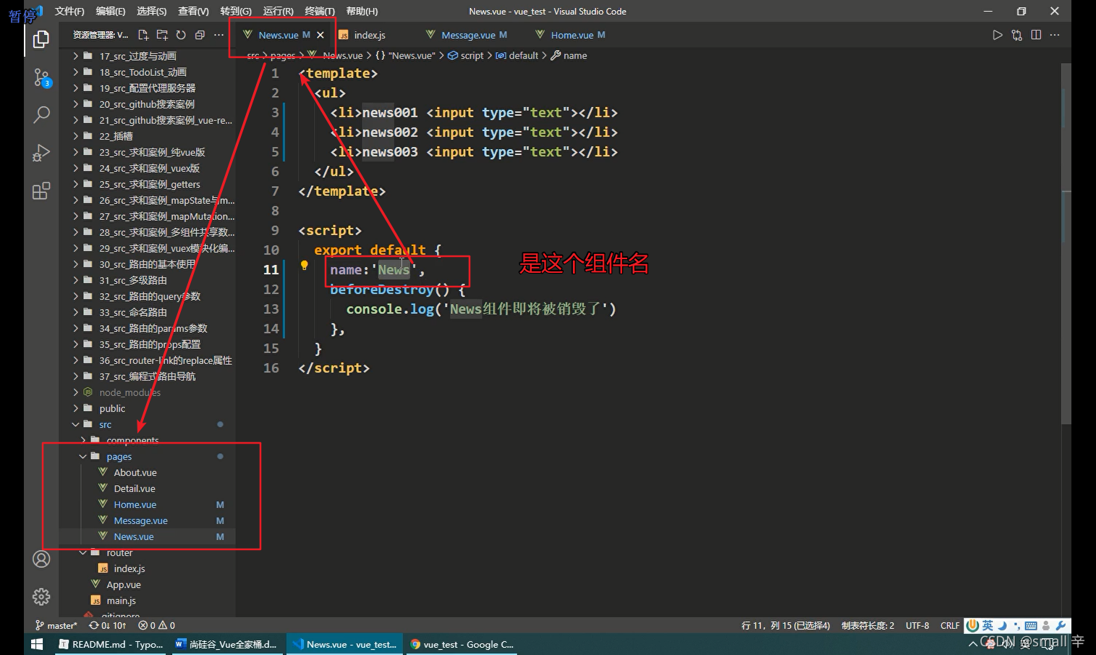1096x655 pixels.
Task: Open Message.vue in the explorer tree
Action: [148, 520]
